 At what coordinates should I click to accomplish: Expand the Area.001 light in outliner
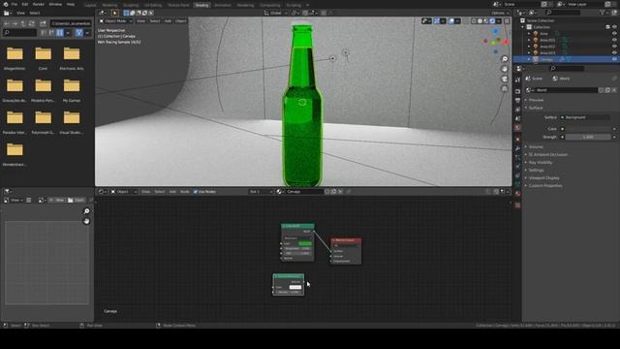[529, 40]
